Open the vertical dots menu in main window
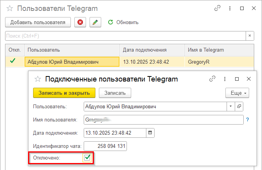Screen dimensions: 262x170 coord(230,8)
